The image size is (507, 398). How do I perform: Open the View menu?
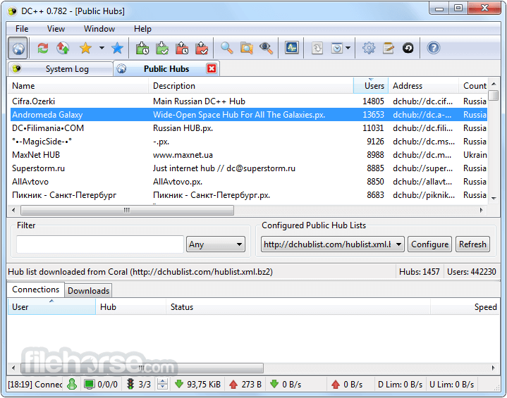[56, 29]
